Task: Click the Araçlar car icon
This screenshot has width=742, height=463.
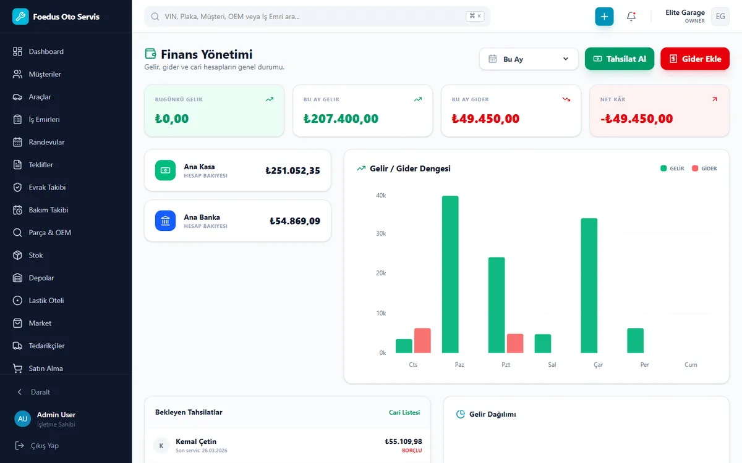Action: pyautogui.click(x=17, y=97)
